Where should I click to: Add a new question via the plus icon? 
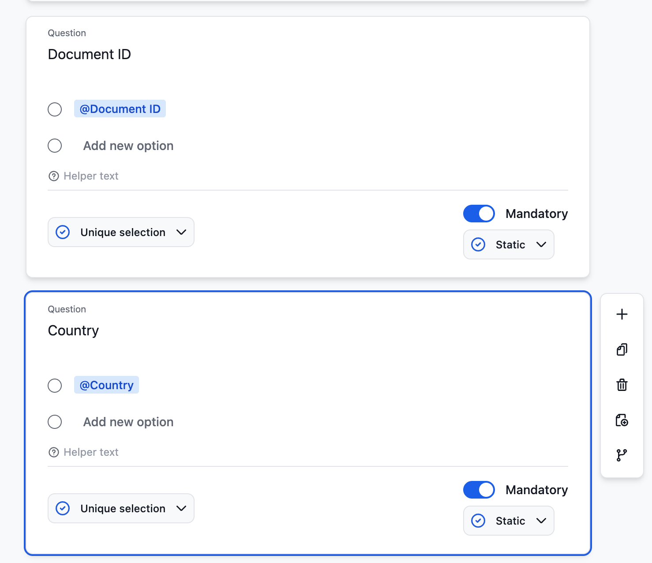(622, 314)
